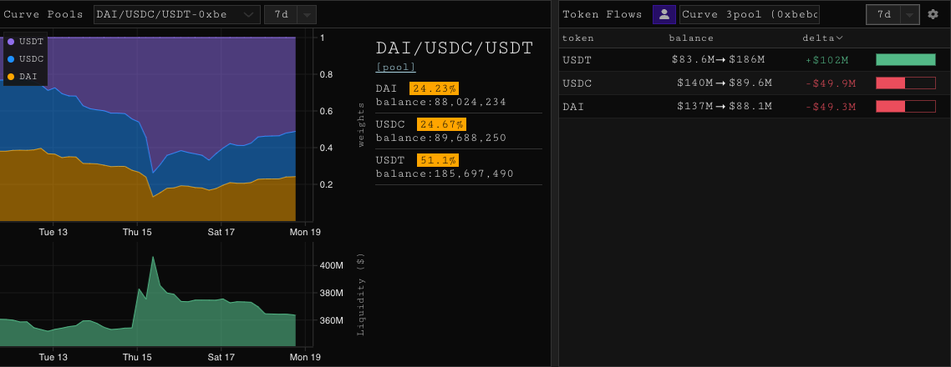Click the blue USDC legend dot

pos(11,59)
